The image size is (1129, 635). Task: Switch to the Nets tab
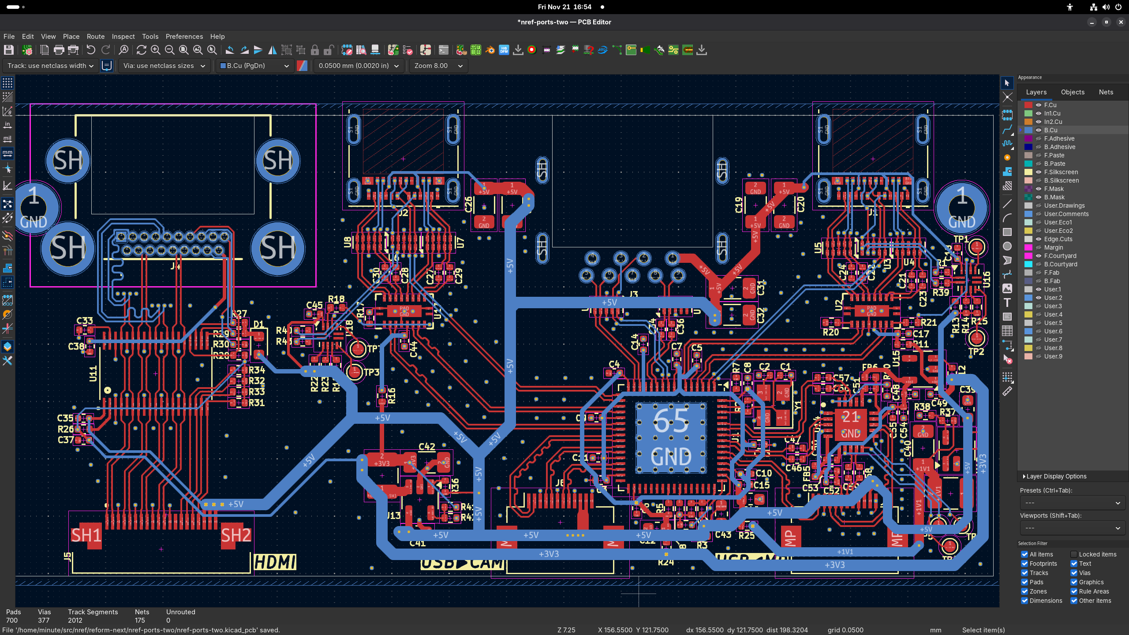(1106, 92)
